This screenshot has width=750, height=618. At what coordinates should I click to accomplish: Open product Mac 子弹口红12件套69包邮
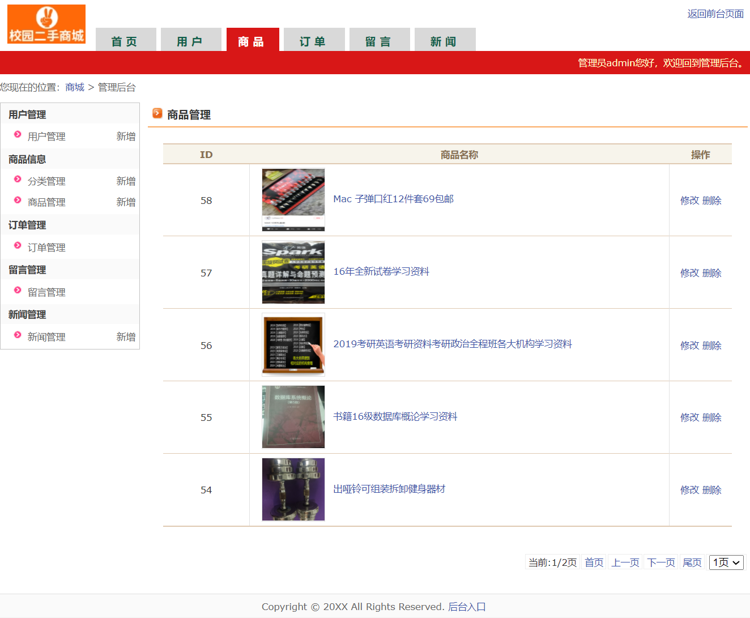pyautogui.click(x=394, y=199)
